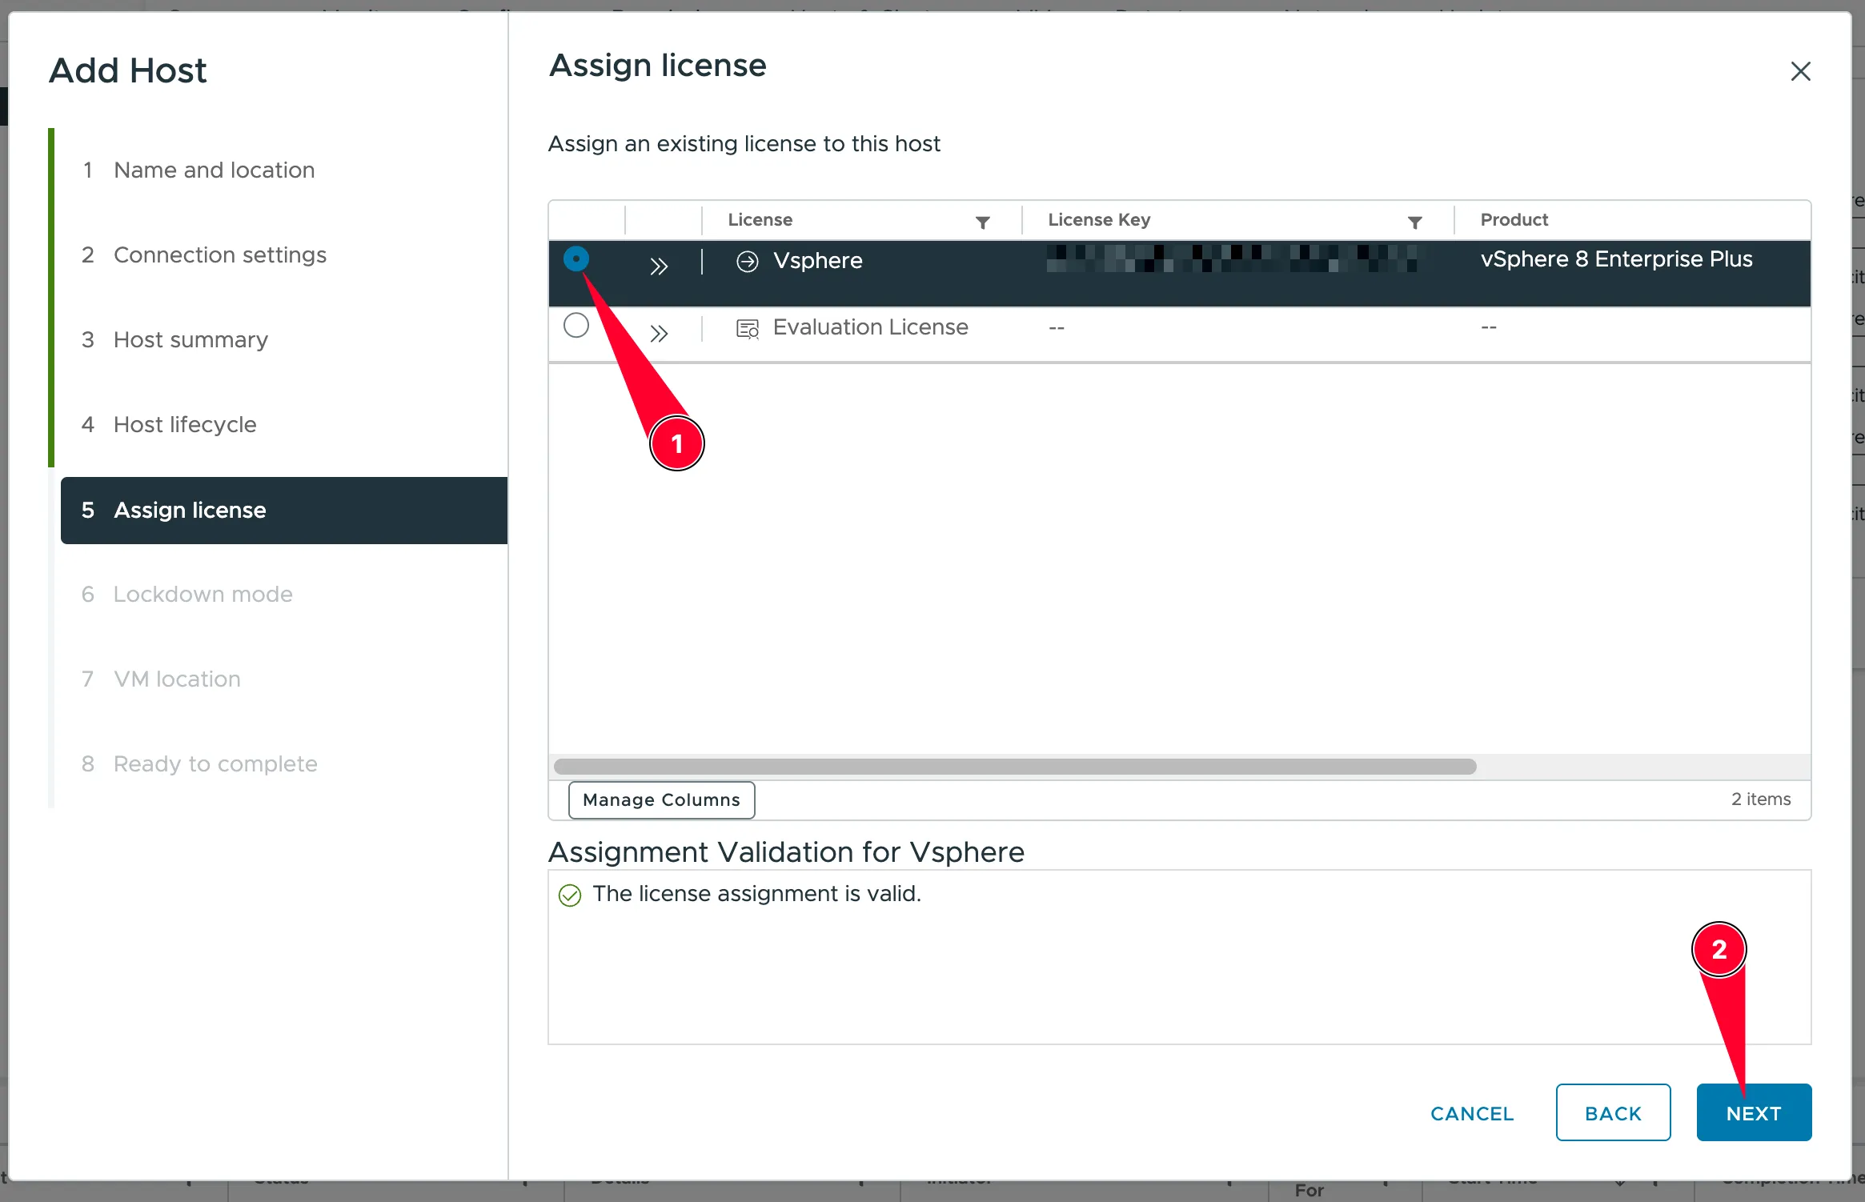
Task: Open the License column filter
Action: point(983,222)
